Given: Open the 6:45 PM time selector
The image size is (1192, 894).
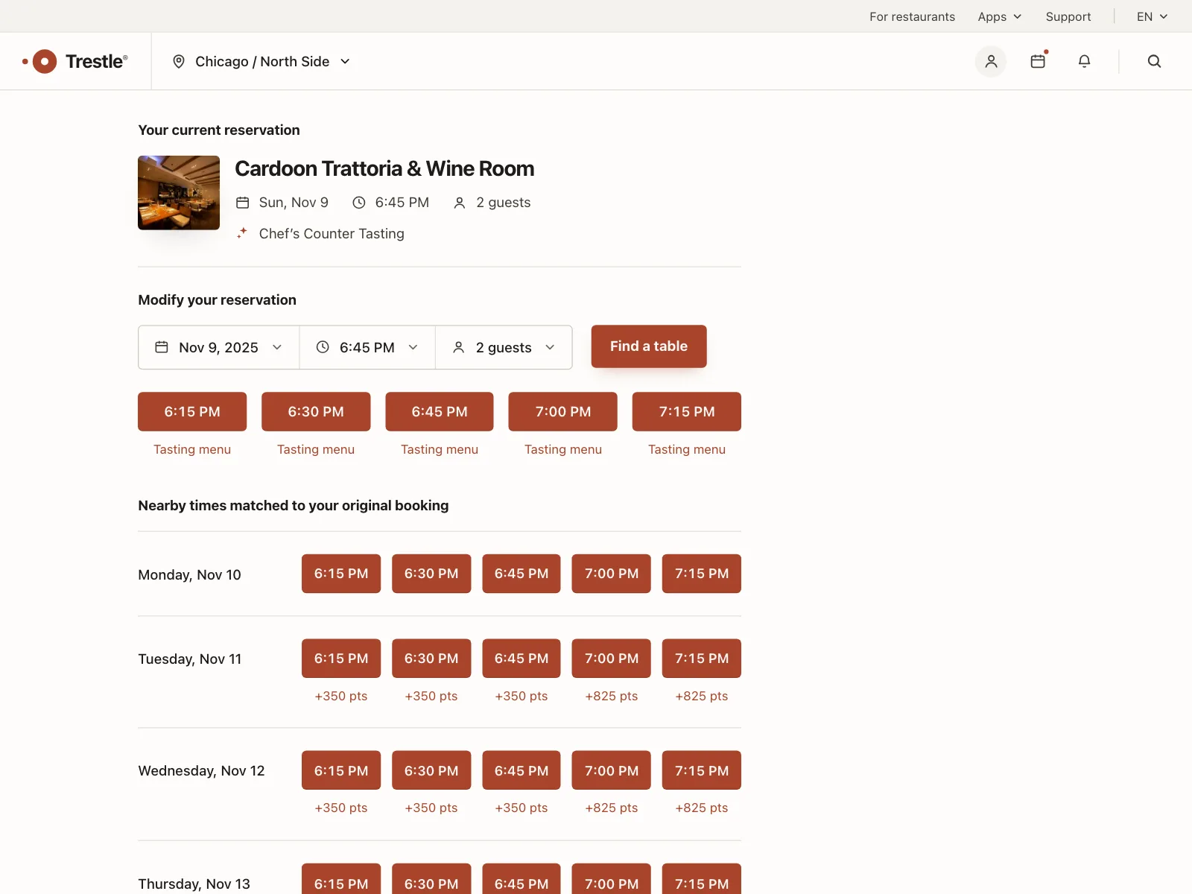Looking at the screenshot, I should [x=367, y=347].
